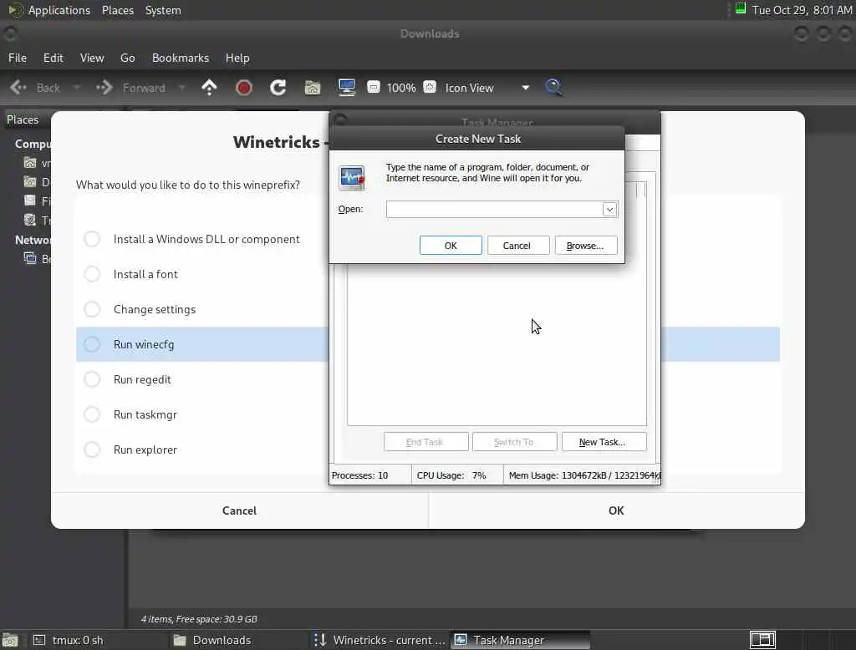The image size is (856, 650).
Task: Click New Task... in Task Manager
Action: (604, 442)
